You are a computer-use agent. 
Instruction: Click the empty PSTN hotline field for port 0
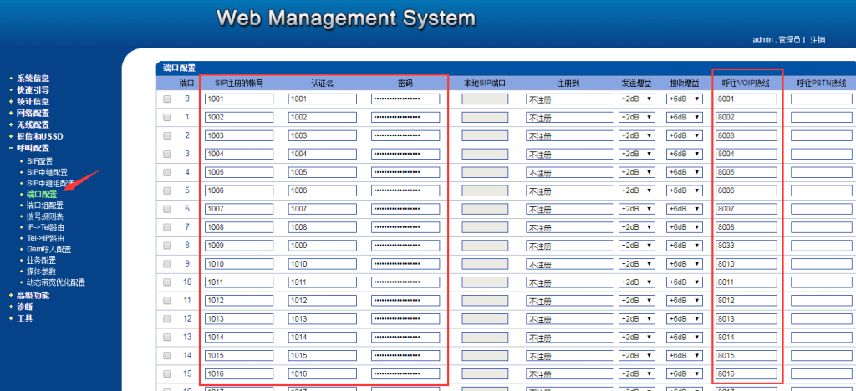[822, 99]
